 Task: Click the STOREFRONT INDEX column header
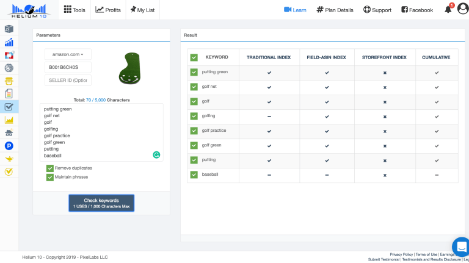(x=384, y=57)
